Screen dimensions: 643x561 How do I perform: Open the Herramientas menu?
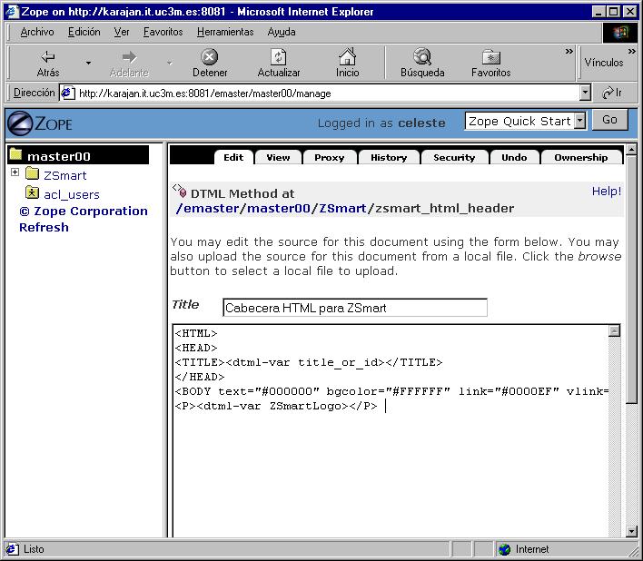click(x=225, y=32)
